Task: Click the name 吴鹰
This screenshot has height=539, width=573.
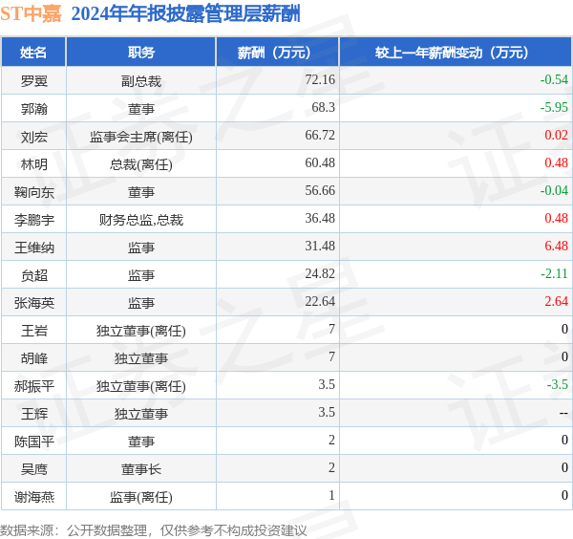Action: pos(34,469)
